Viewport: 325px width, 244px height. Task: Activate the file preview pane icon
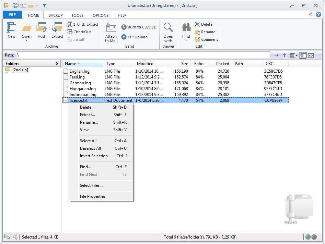coord(311,55)
